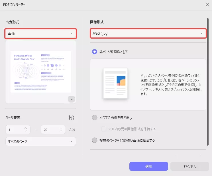Select the 各ページを画像として radio button

(x=95, y=52)
